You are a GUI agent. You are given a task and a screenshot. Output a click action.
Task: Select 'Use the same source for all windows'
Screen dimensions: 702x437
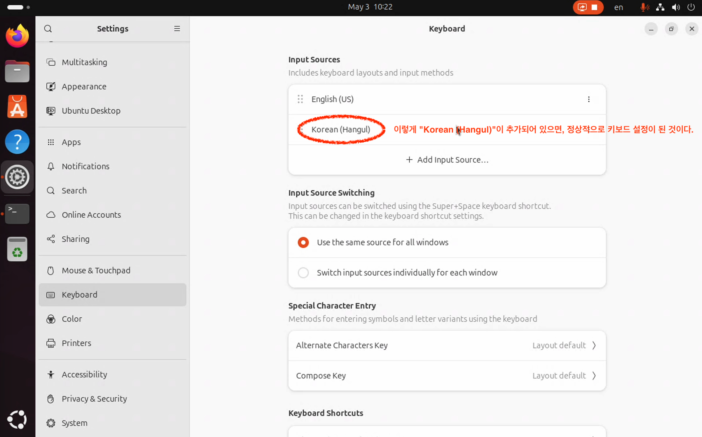303,242
